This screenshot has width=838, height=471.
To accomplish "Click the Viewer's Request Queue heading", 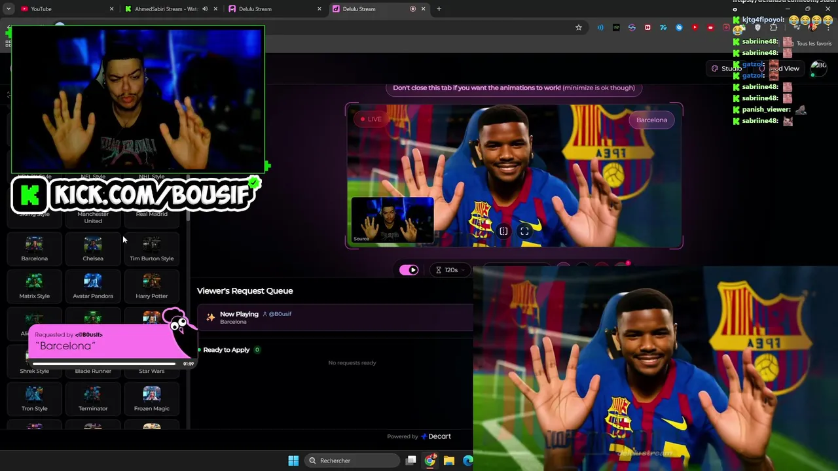I will pyautogui.click(x=245, y=291).
